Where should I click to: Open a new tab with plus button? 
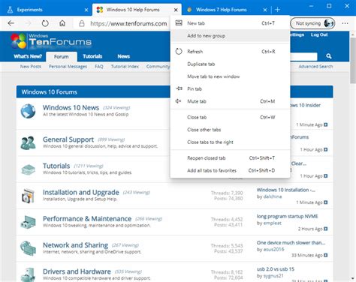[x=277, y=10]
